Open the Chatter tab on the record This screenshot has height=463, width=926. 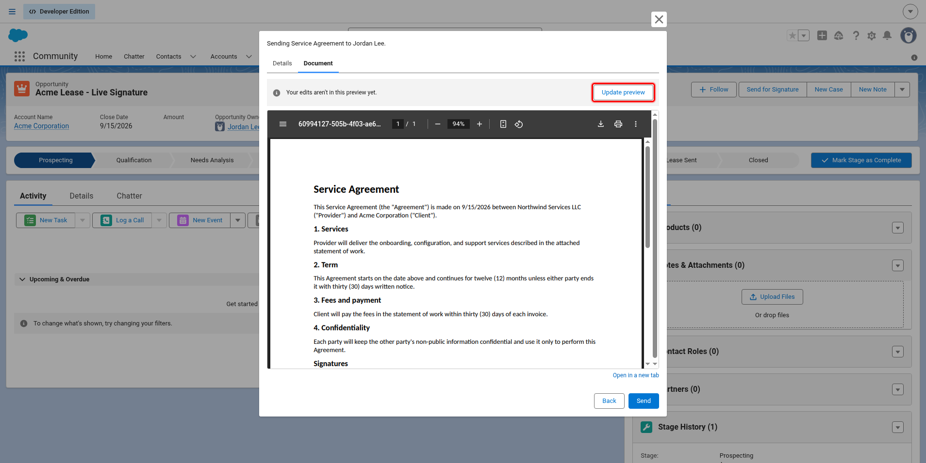pyautogui.click(x=129, y=196)
